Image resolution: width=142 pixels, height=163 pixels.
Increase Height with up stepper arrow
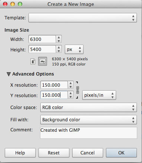point(59,48)
